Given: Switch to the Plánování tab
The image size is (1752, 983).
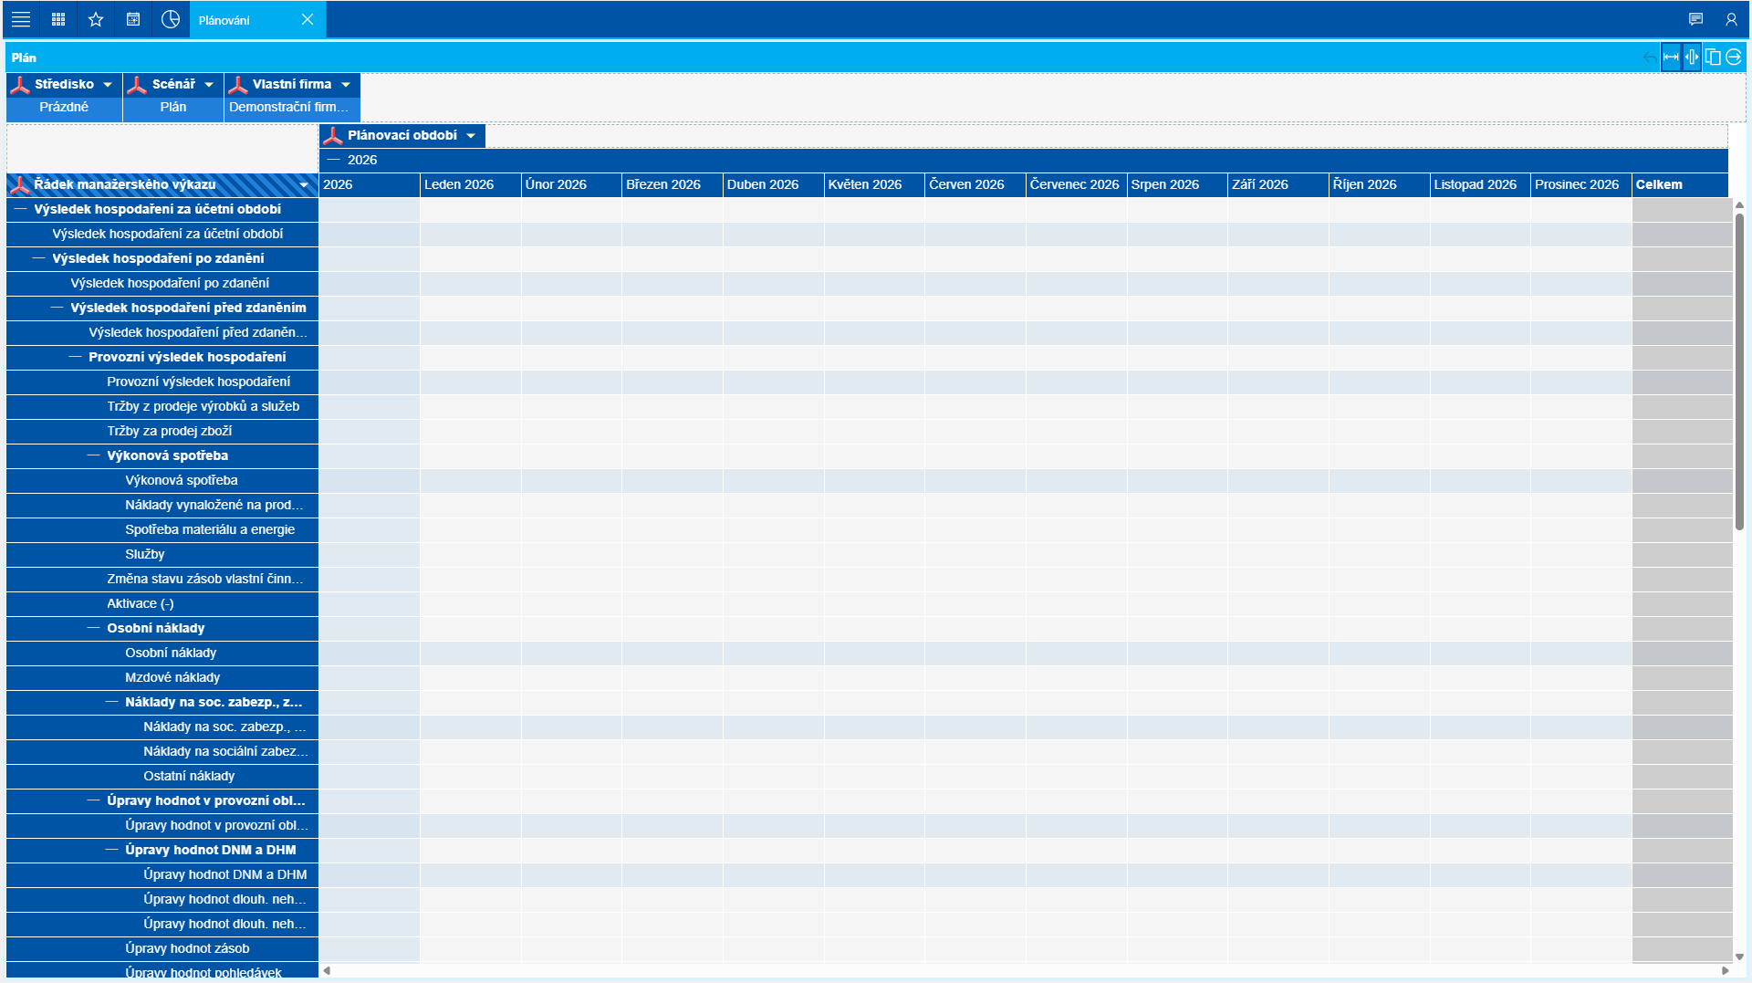Looking at the screenshot, I should coord(224,20).
